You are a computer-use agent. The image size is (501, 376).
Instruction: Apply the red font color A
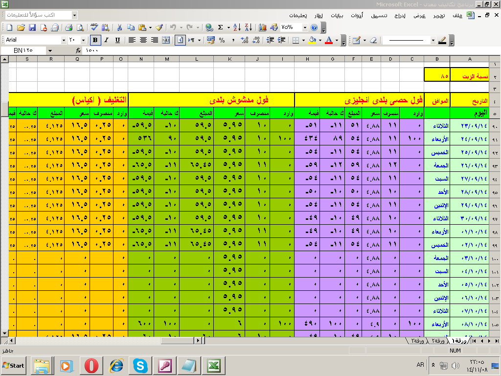329,40
